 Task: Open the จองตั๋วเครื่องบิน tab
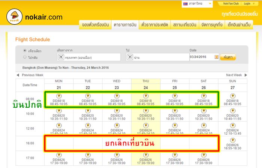[x=95, y=25]
